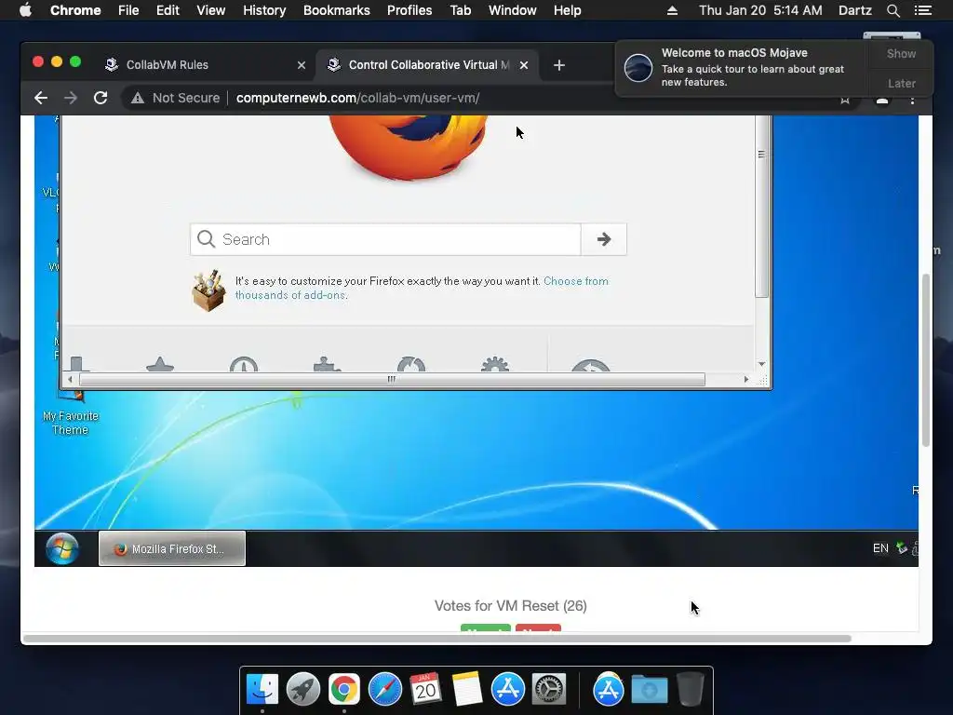Open the File menu
This screenshot has width=953, height=715.
coord(128,10)
